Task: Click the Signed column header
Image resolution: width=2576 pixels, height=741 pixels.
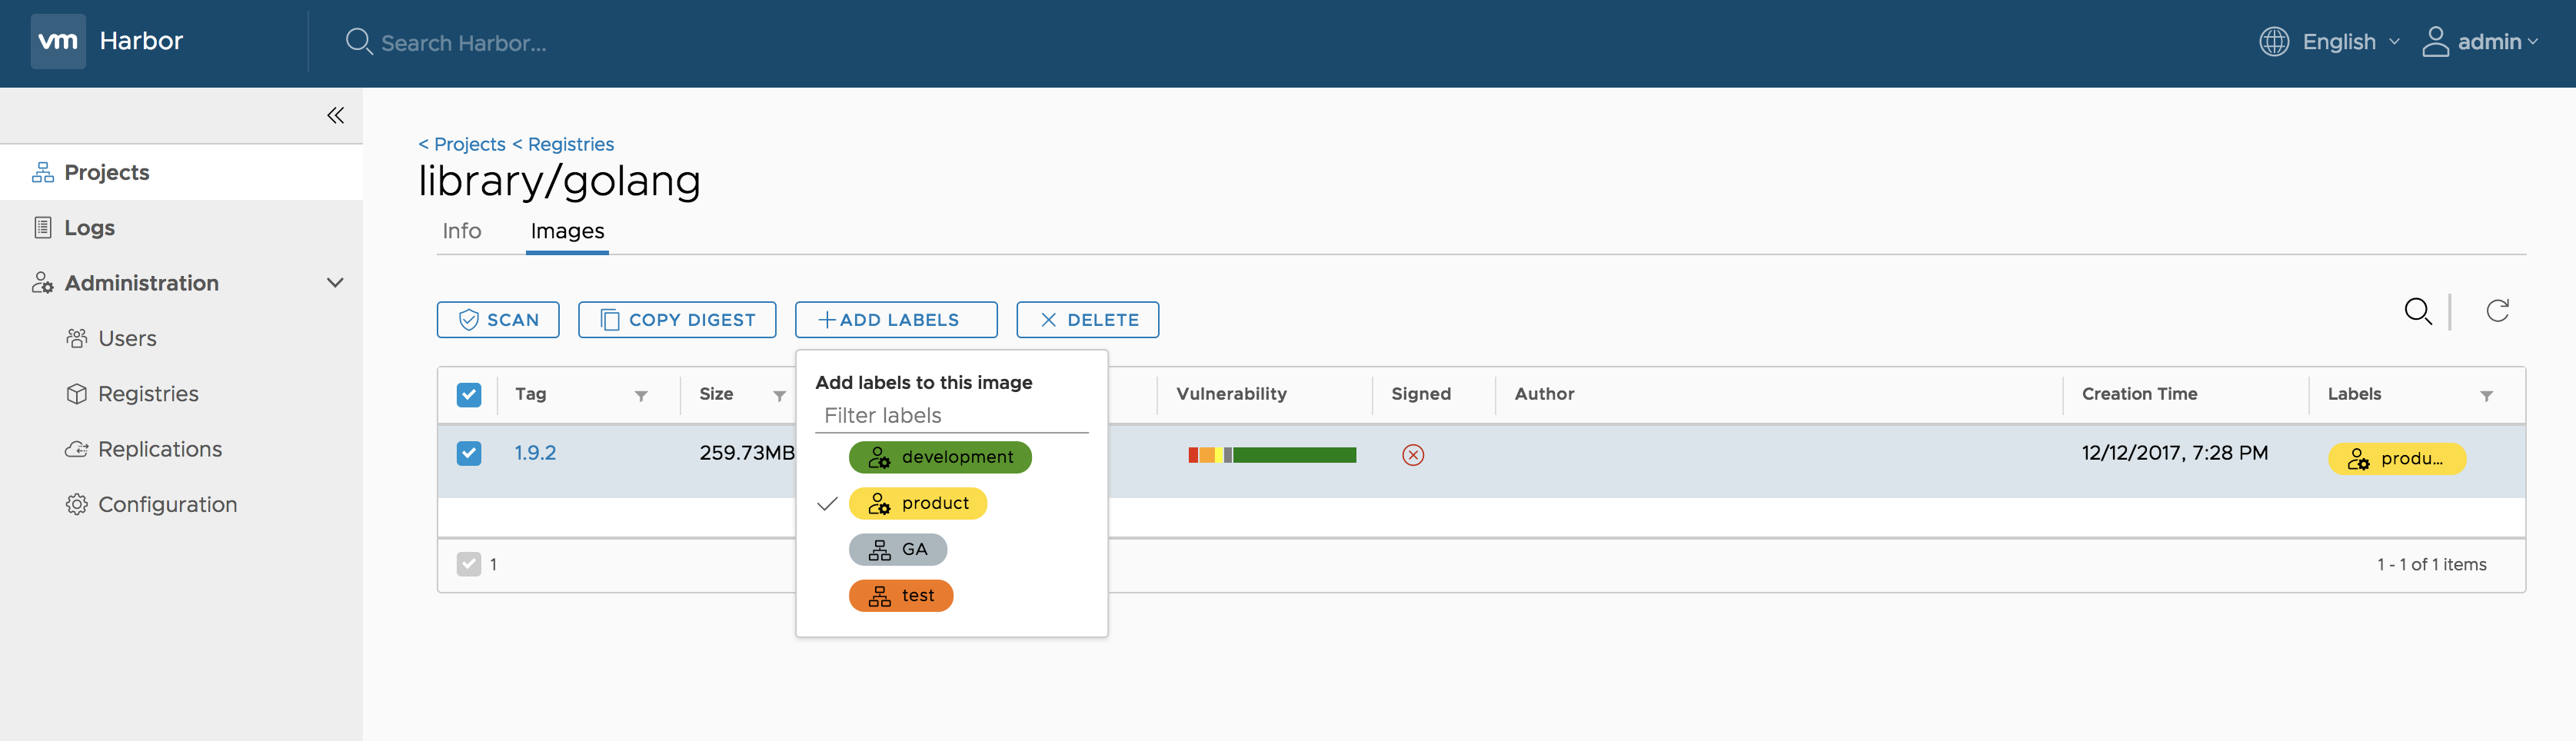Action: pos(1420,394)
